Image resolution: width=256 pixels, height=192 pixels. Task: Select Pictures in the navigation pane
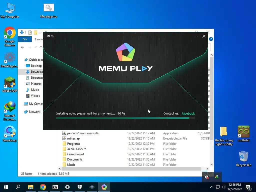pyautogui.click(x=34, y=84)
